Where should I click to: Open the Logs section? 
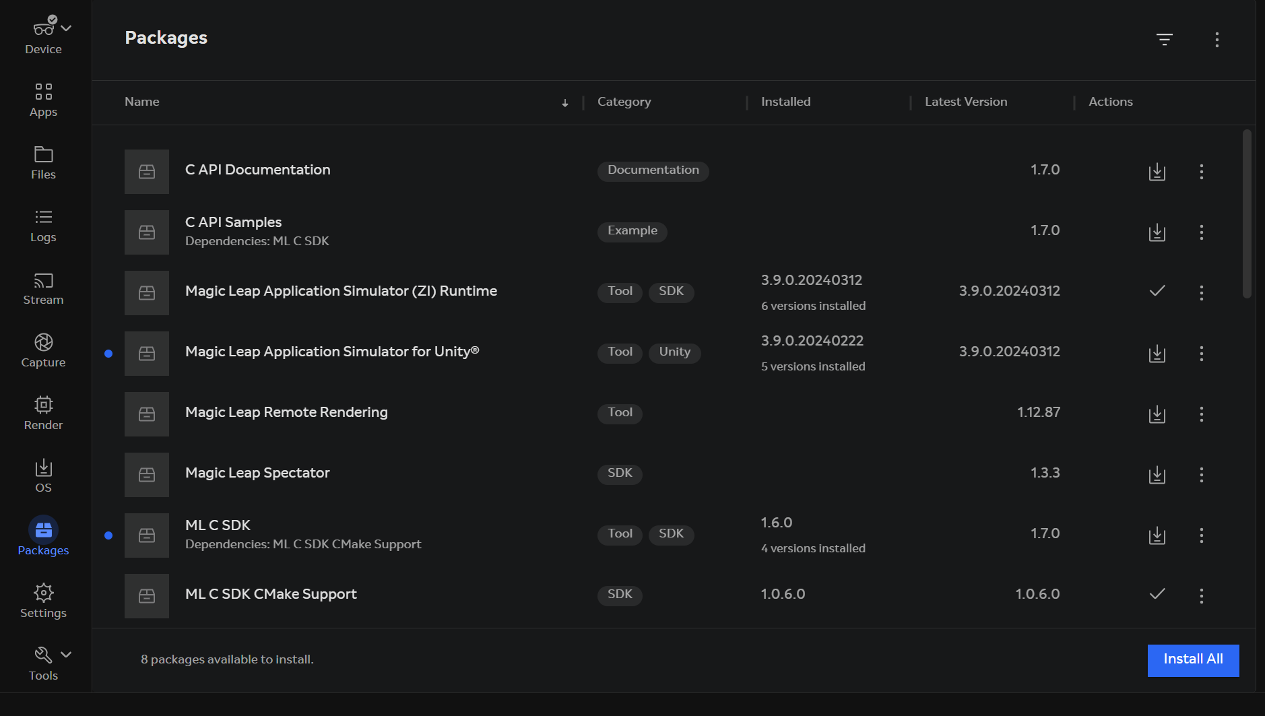point(43,225)
